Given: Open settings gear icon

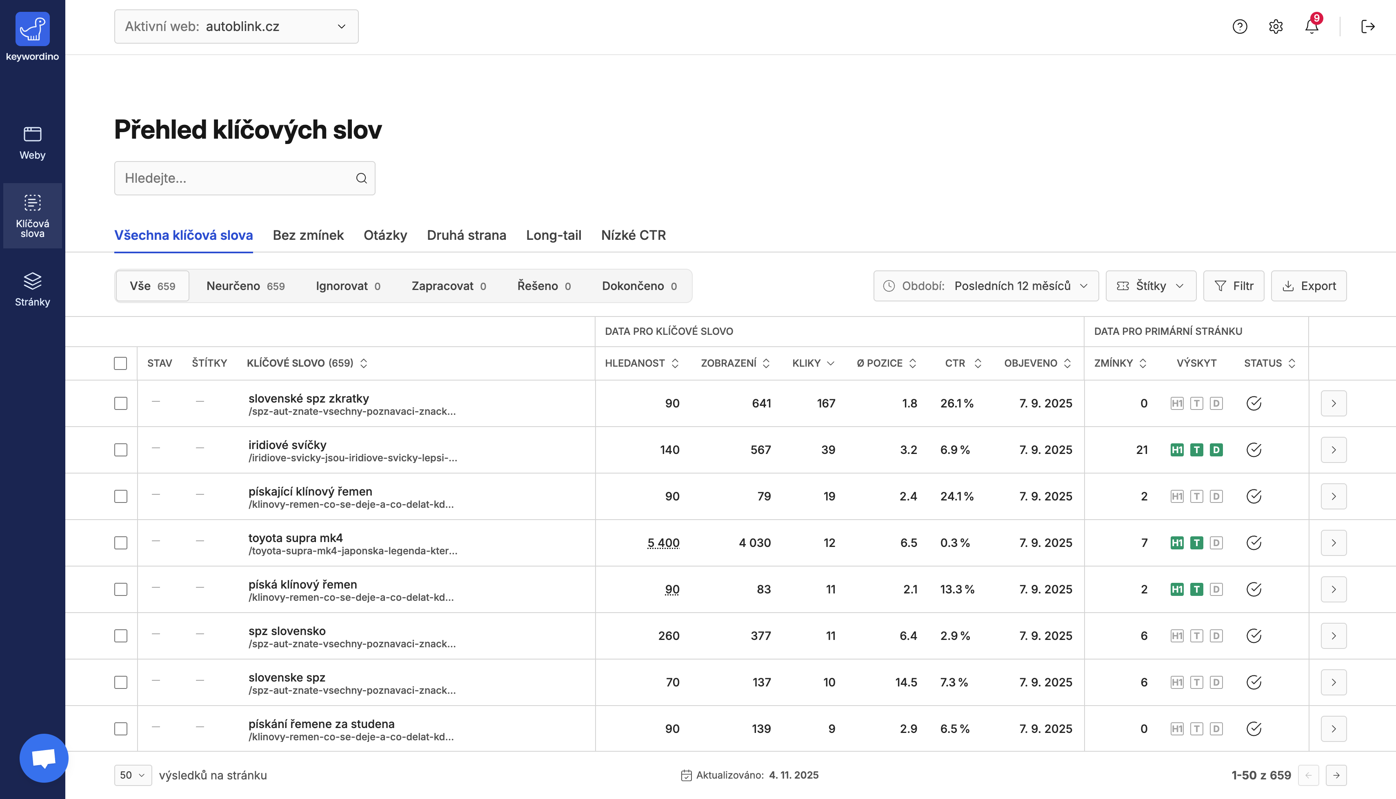Looking at the screenshot, I should point(1276,27).
